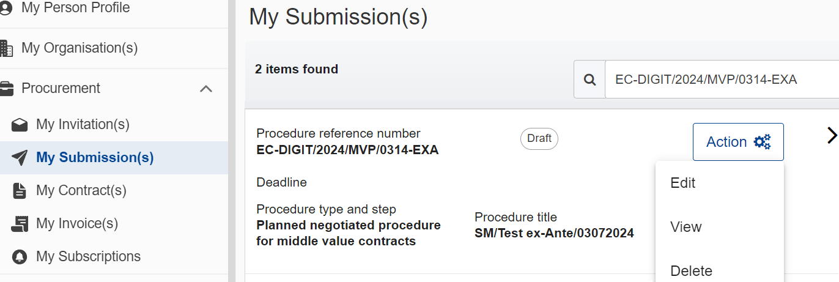839x282 pixels.
Task: Click the search magnifier icon
Action: (590, 80)
